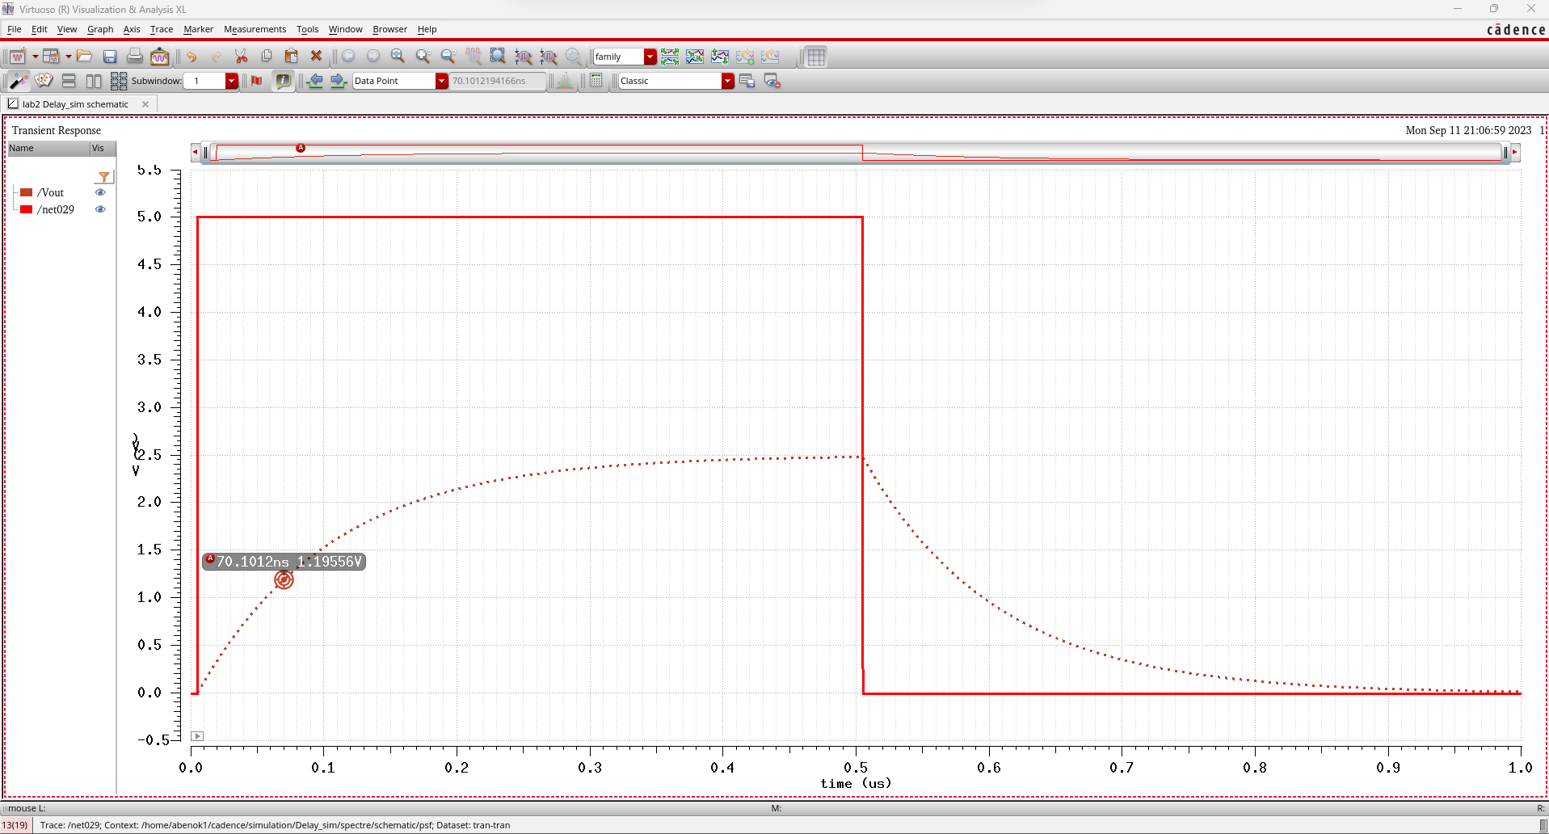Open the calculator tool
This screenshot has height=834, width=1549.
click(596, 81)
